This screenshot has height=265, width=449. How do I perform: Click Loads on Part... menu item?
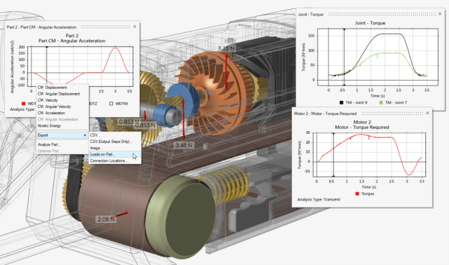point(115,154)
